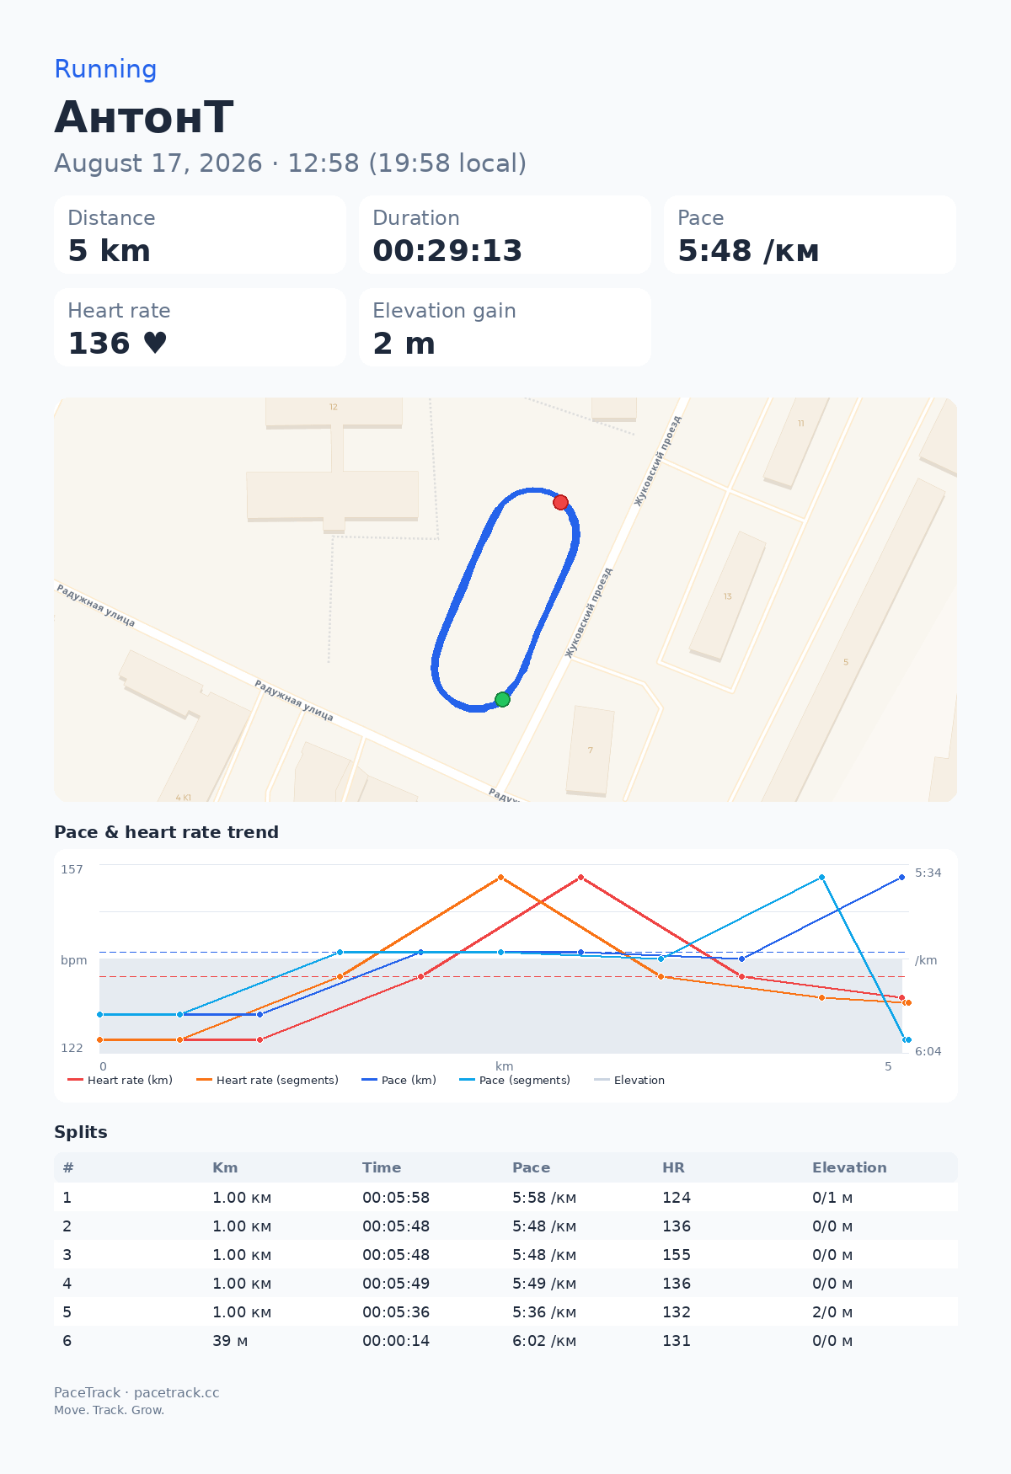The width and height of the screenshot is (1011, 1474).
Task: Click building 13 on the map
Action: [x=727, y=596]
